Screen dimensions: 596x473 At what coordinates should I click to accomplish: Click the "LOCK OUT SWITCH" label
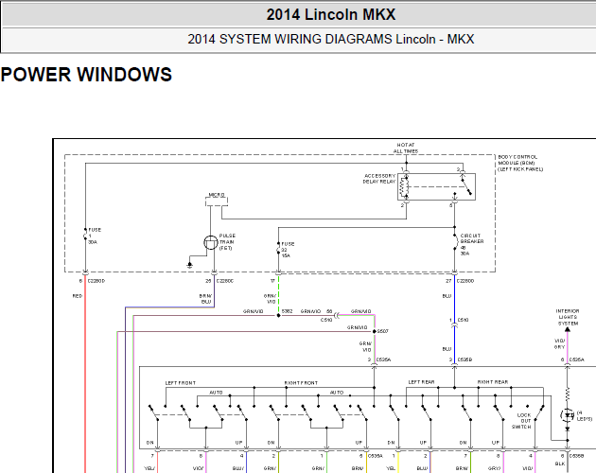click(521, 421)
